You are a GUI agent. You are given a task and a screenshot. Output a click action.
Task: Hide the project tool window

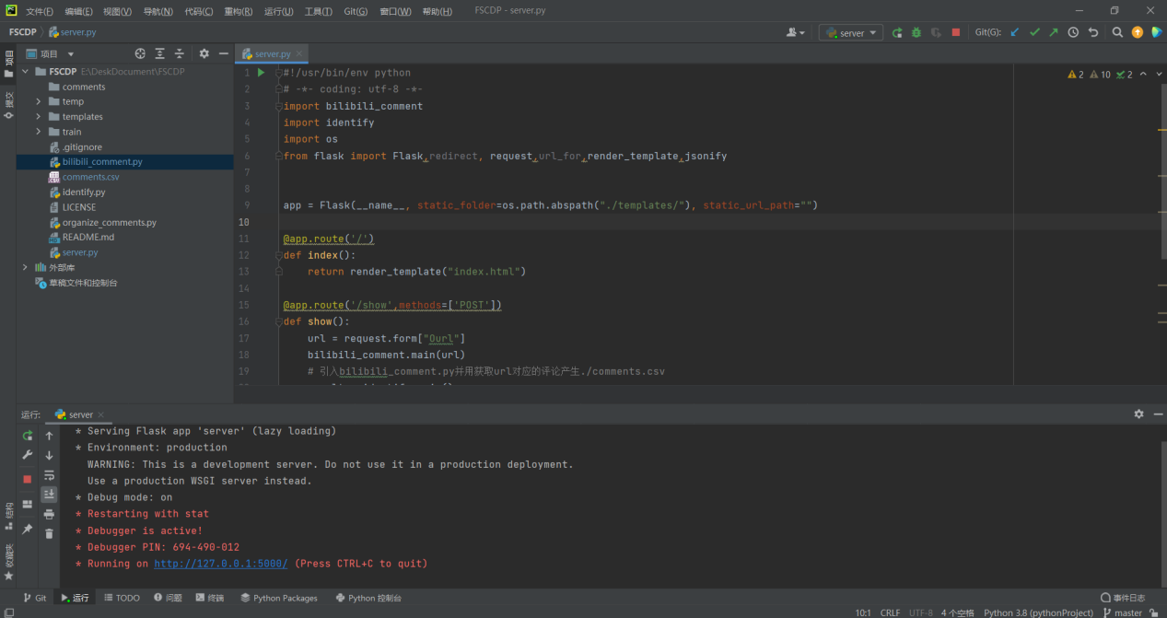pyautogui.click(x=224, y=54)
